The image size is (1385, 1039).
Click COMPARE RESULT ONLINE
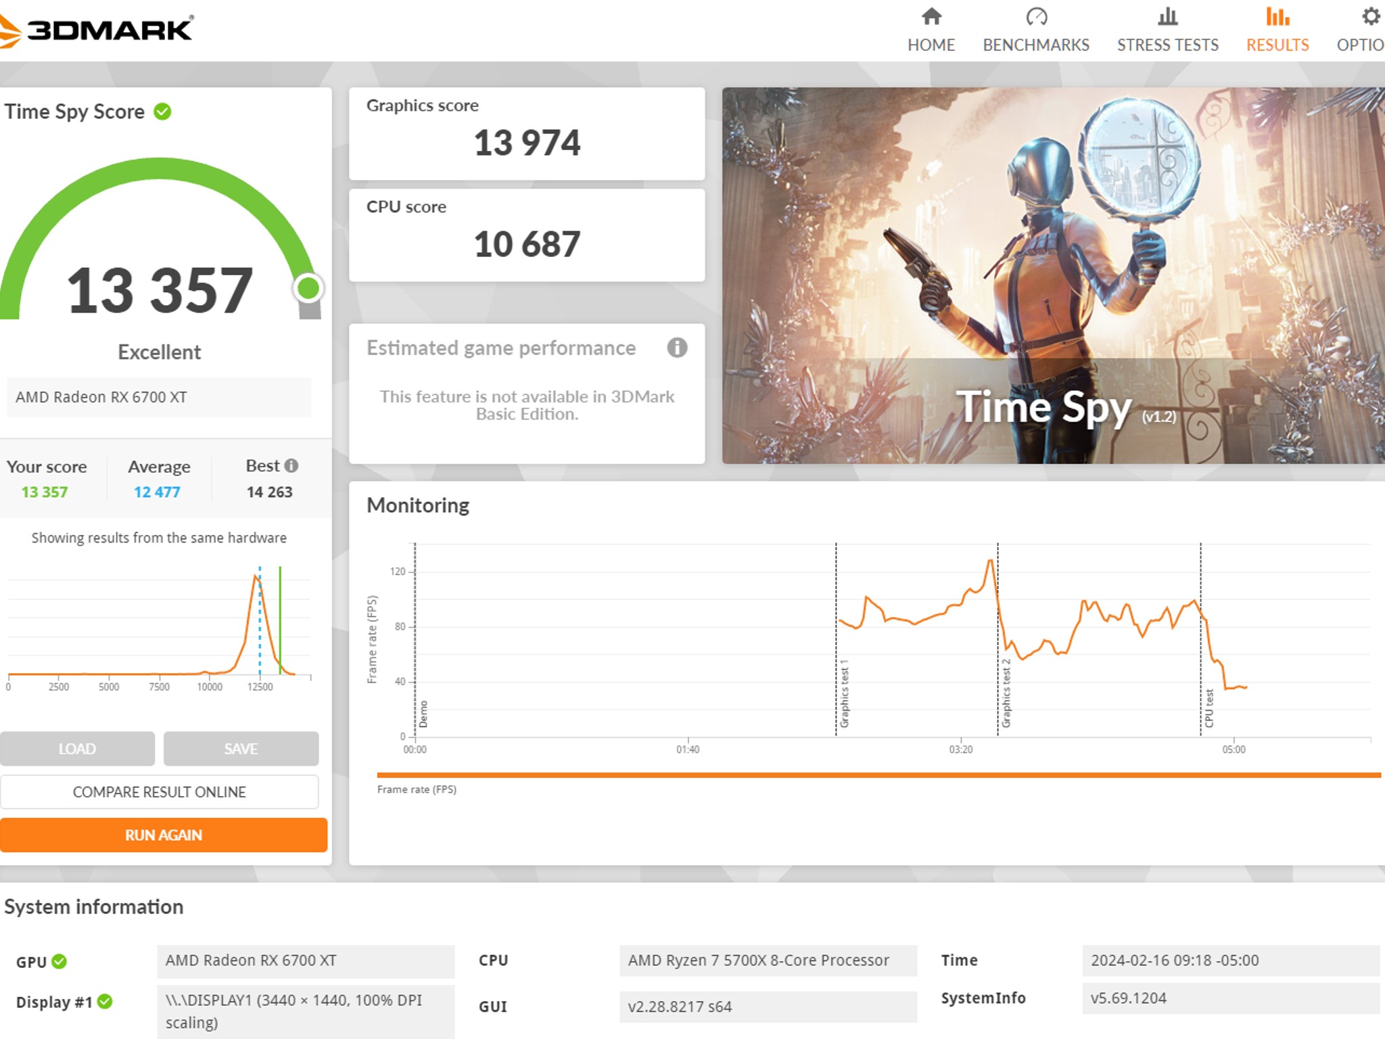click(x=159, y=792)
